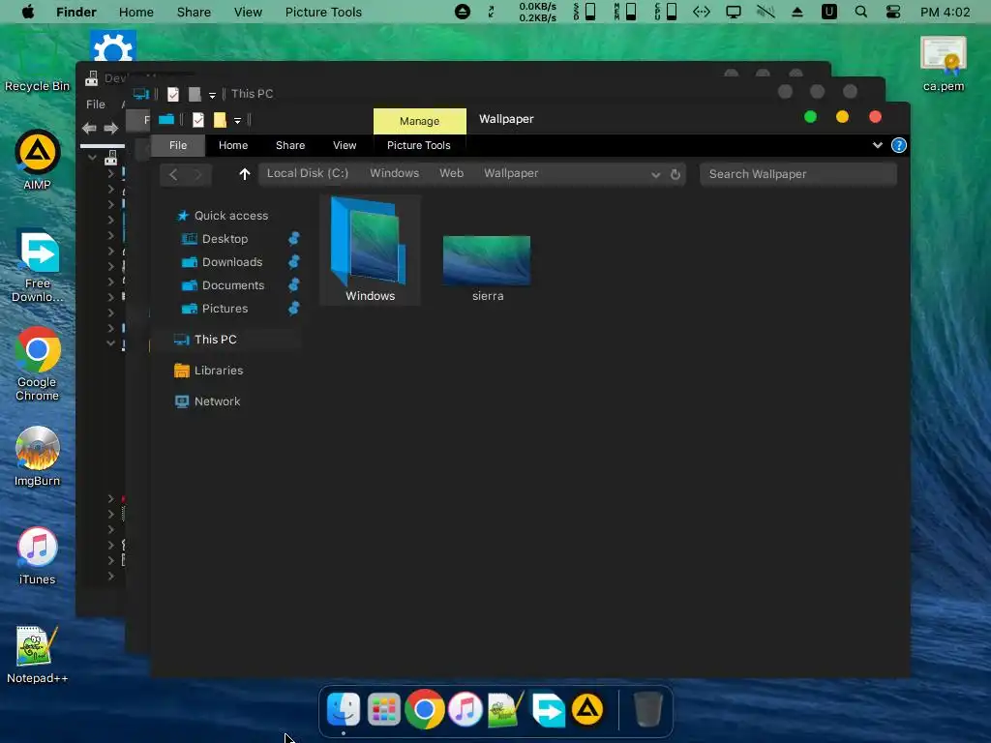Select the Manage contextual tab
Image resolution: width=991 pixels, height=743 pixels.
click(420, 121)
